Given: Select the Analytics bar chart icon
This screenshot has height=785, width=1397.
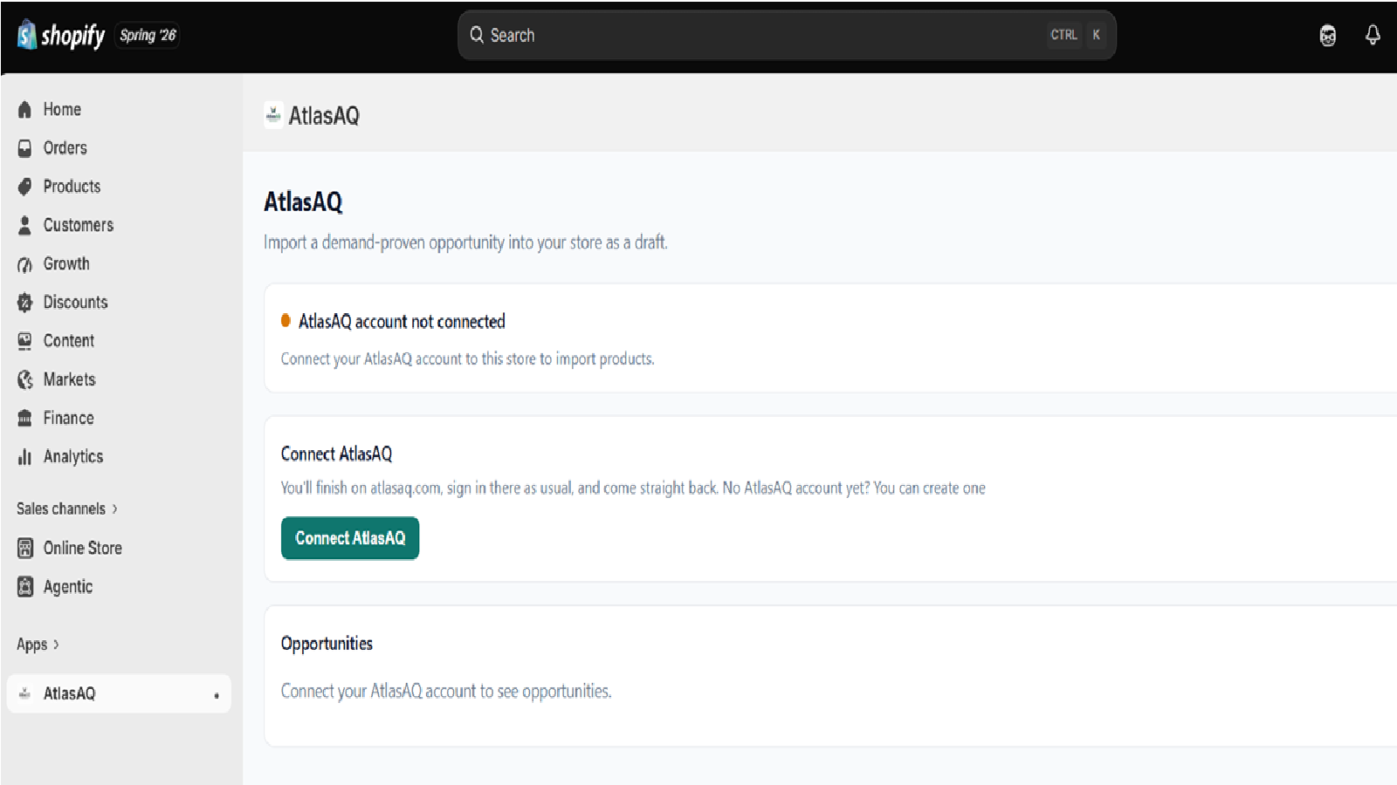Looking at the screenshot, I should coord(24,457).
